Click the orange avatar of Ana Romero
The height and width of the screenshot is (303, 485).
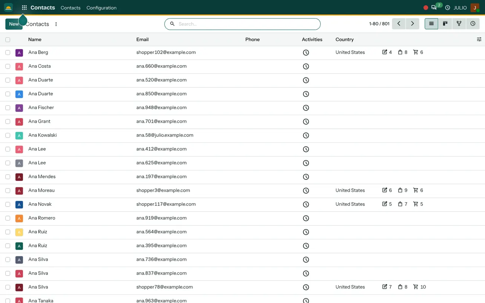coord(19,219)
